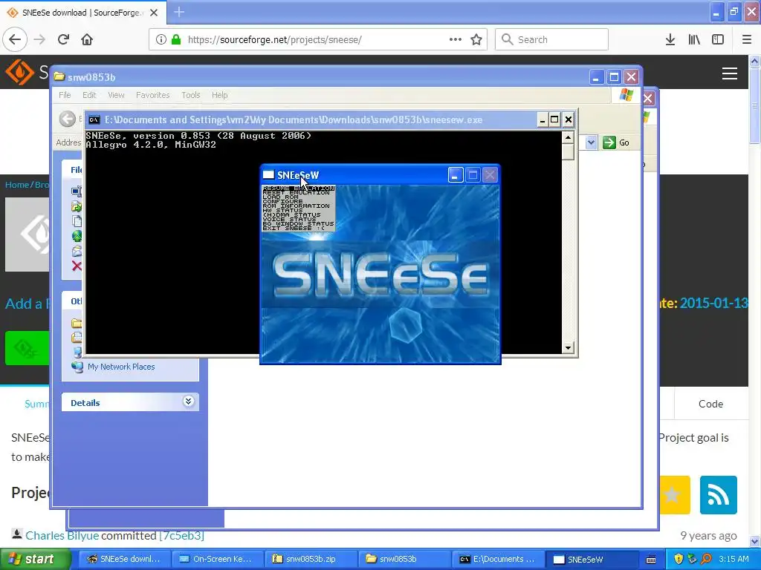Image resolution: width=761 pixels, height=570 pixels.
Task: Click the folder icon in snw0853b title bar
Action: point(59,76)
